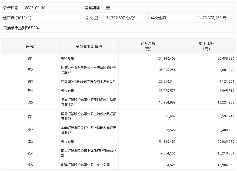Image resolution: width=237 pixels, height=171 pixels.
Task: Click the 金百泽 (301041) stock name
Action: (17, 18)
